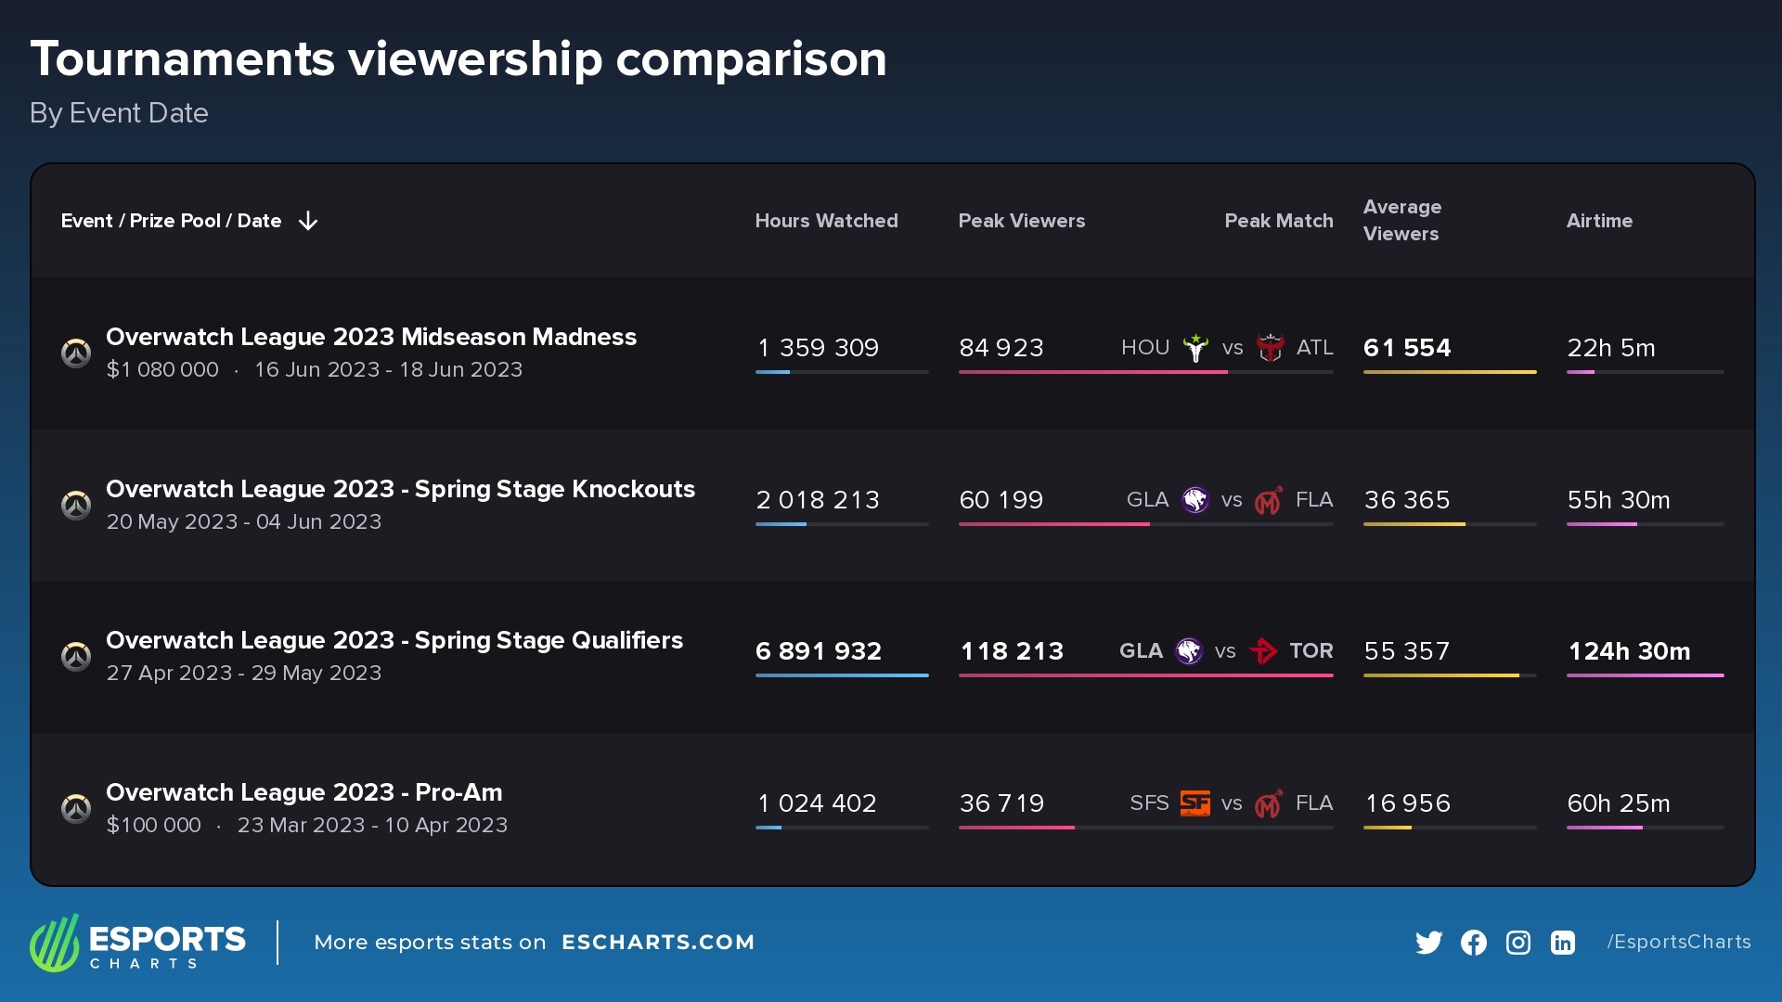Click the SFS team label
Image resolution: width=1782 pixels, height=1002 pixels.
(1149, 803)
